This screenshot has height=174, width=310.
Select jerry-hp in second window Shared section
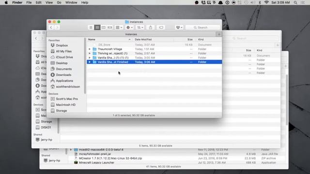46,140
